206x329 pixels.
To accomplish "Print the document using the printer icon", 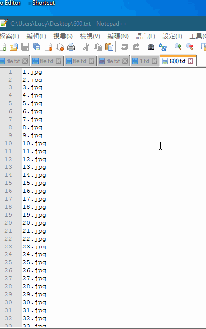I will point(71,47).
